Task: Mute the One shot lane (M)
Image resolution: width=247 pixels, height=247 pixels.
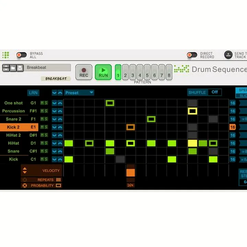Action: tap(42, 103)
